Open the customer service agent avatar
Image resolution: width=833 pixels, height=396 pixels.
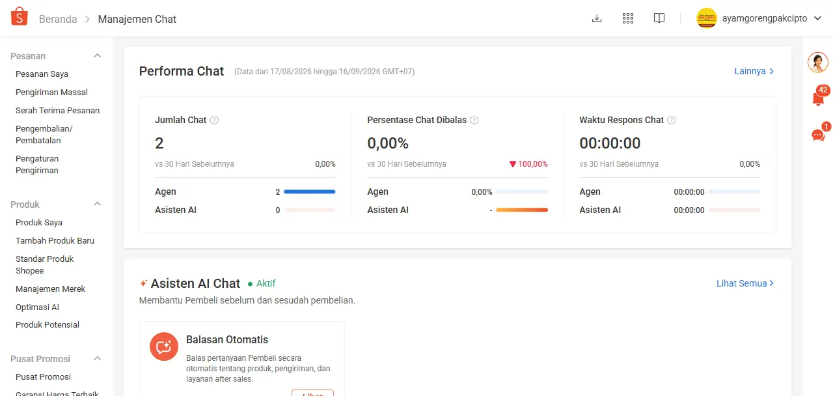[818, 63]
